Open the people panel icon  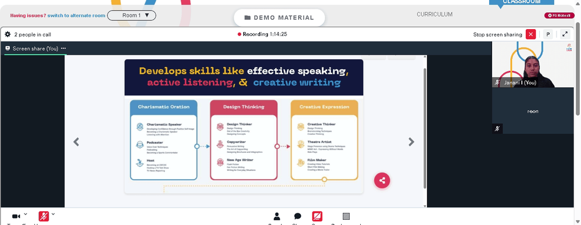click(x=277, y=216)
